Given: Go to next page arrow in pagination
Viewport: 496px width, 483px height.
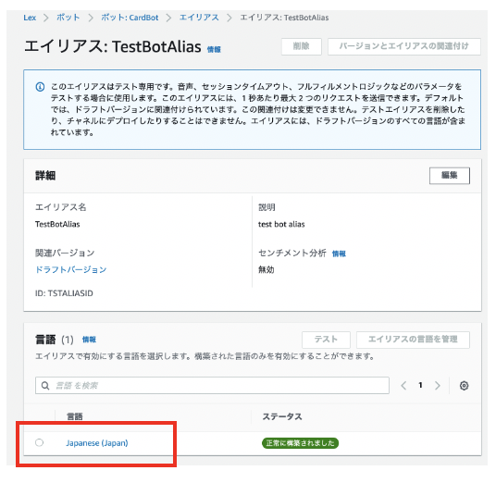Looking at the screenshot, I should (x=438, y=385).
